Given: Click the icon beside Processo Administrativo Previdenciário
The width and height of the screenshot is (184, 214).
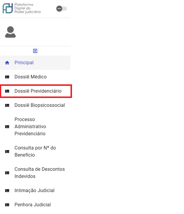Looking at the screenshot, I should tap(7, 127).
